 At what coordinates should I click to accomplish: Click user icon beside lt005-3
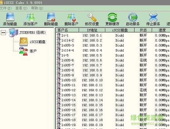58,45
